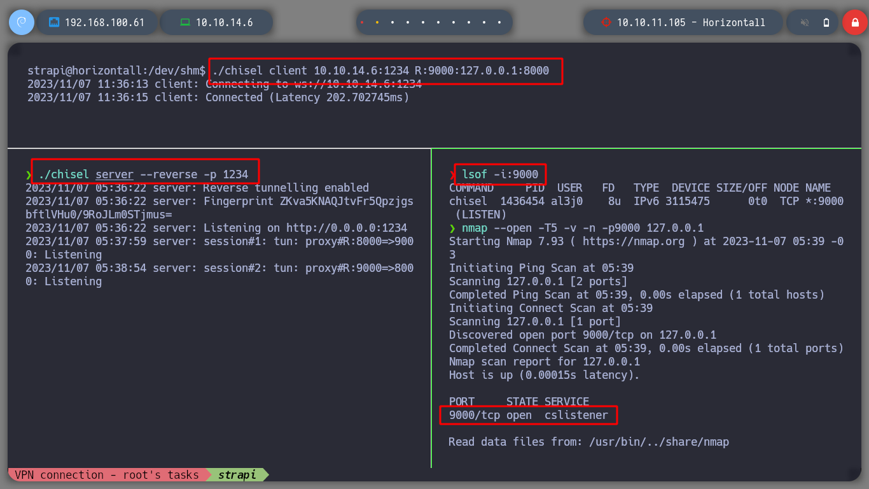
Task: Click the Completed Connect Scan line
Action: click(x=646, y=348)
